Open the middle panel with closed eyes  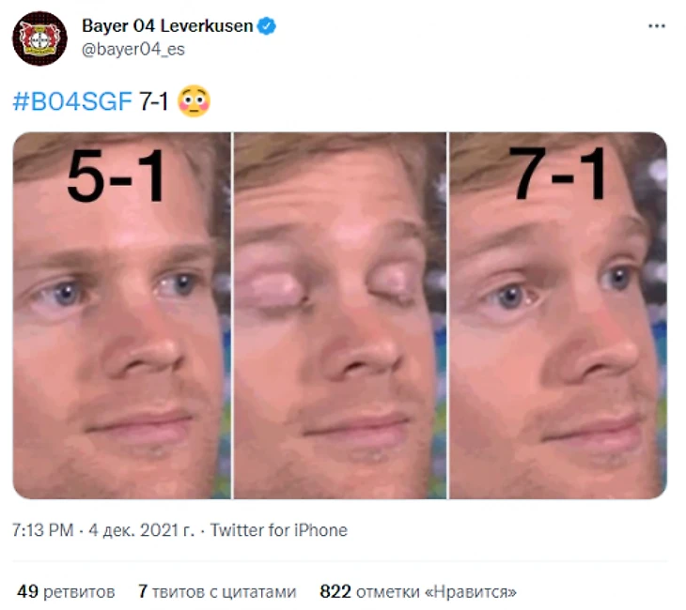tap(340, 315)
